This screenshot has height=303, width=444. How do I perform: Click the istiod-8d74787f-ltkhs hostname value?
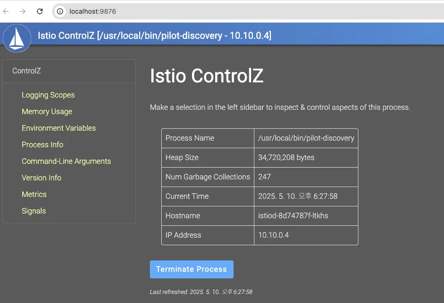(x=306, y=216)
